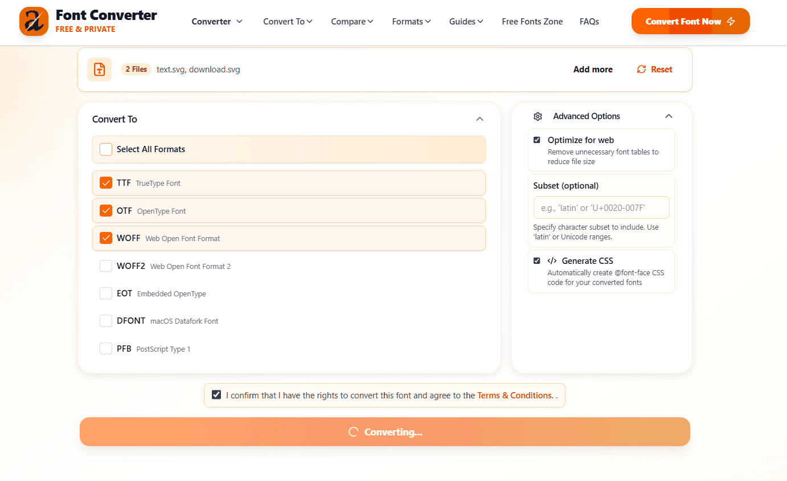Check the Select All Formats checkbox

[x=105, y=149]
